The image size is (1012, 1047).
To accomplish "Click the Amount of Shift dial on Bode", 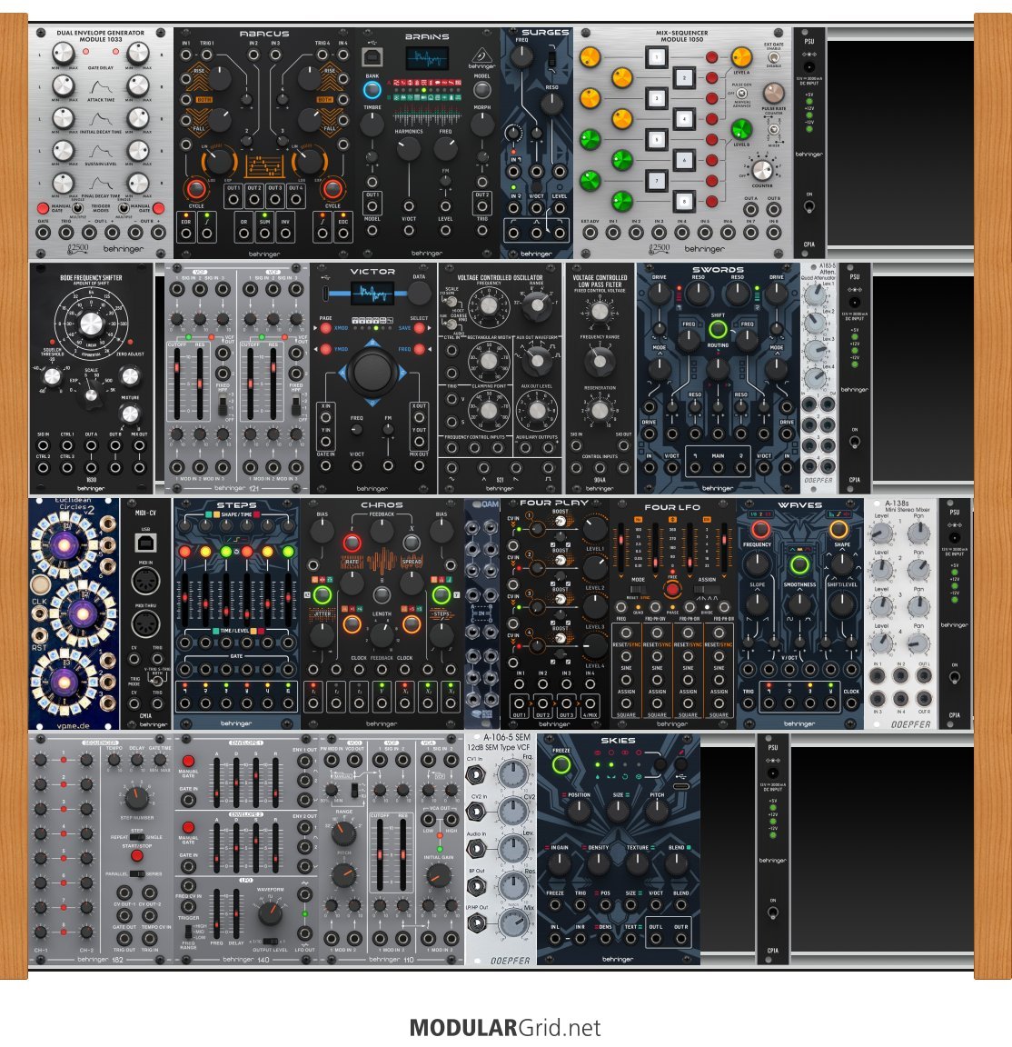I will click(x=91, y=324).
